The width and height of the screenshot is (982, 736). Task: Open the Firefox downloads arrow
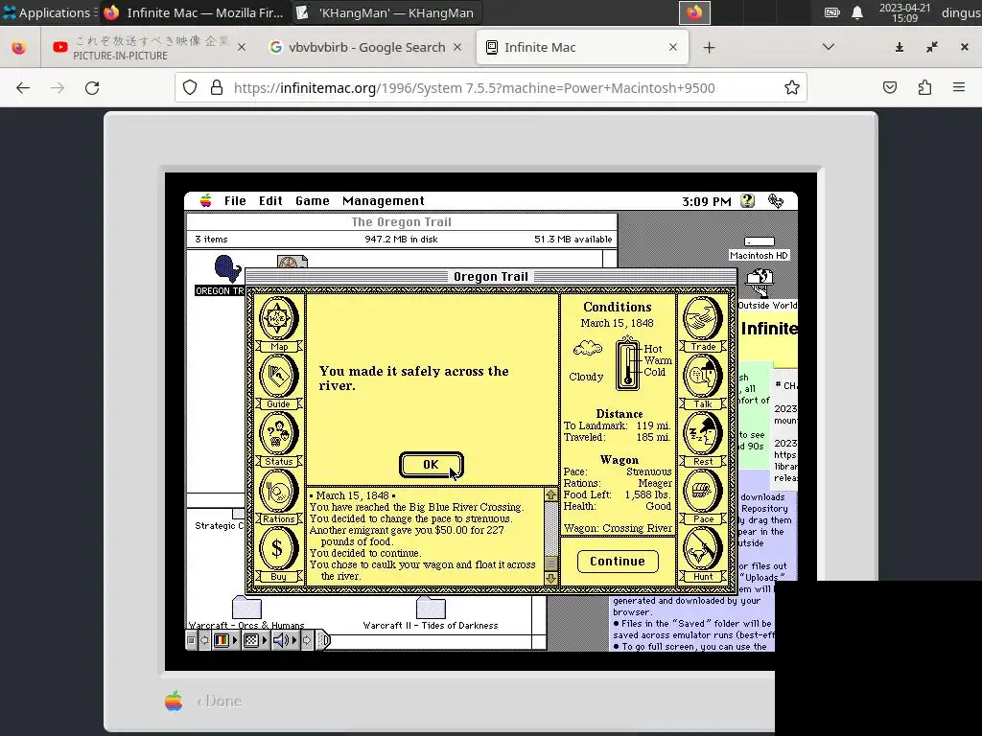click(x=900, y=47)
